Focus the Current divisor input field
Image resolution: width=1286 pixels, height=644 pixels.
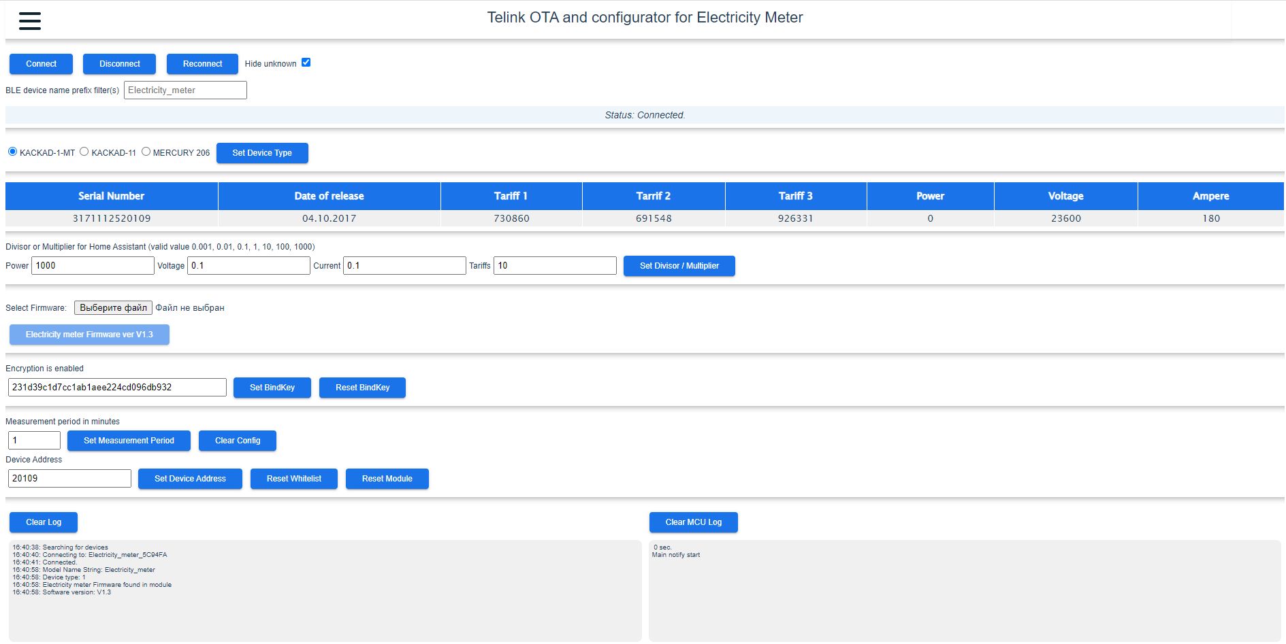404,266
